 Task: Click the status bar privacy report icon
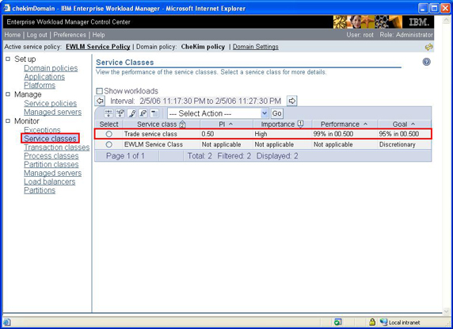click(x=337, y=322)
